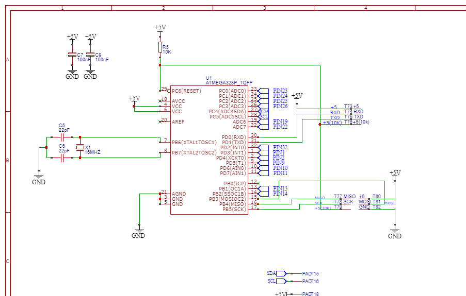Image resolution: width=466 pixels, height=296 pixels.
Task: Click frame column header 3
Action: tap(265, 8)
